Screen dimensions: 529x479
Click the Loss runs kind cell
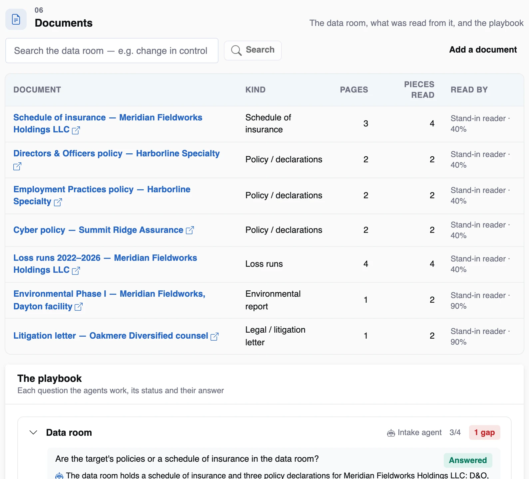(264, 264)
